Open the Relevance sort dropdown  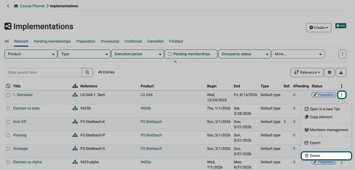(x=307, y=72)
